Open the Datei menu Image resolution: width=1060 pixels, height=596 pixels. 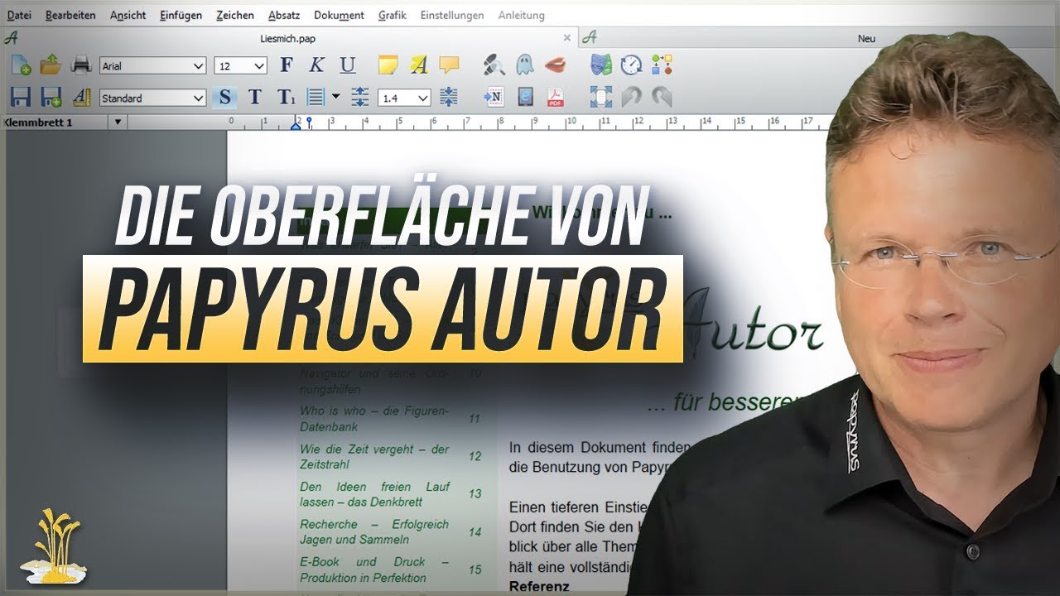click(19, 15)
